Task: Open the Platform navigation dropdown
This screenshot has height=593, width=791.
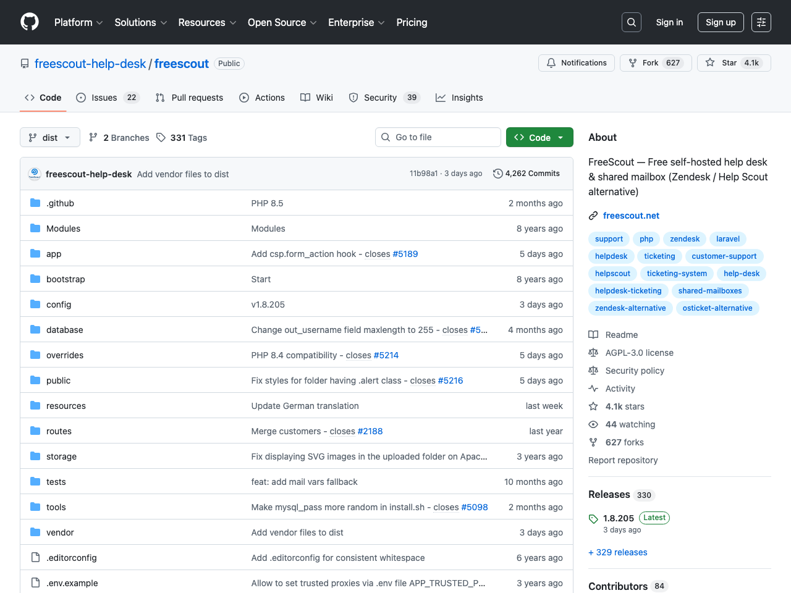Action: (x=78, y=22)
